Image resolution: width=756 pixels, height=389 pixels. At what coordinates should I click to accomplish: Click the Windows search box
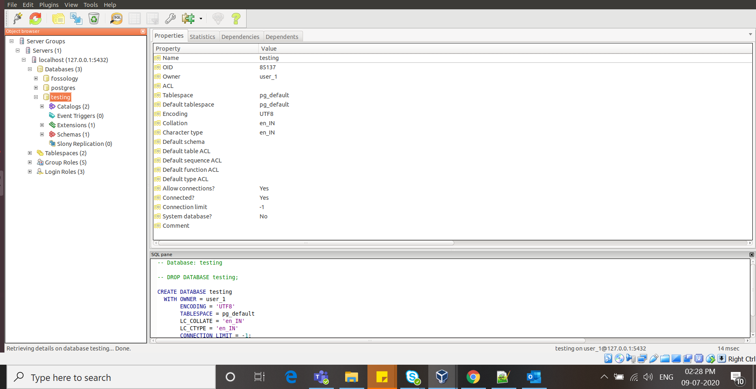click(x=110, y=377)
